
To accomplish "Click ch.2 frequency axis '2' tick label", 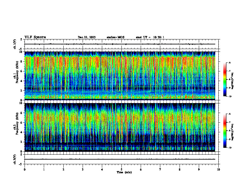I will [22, 142].
